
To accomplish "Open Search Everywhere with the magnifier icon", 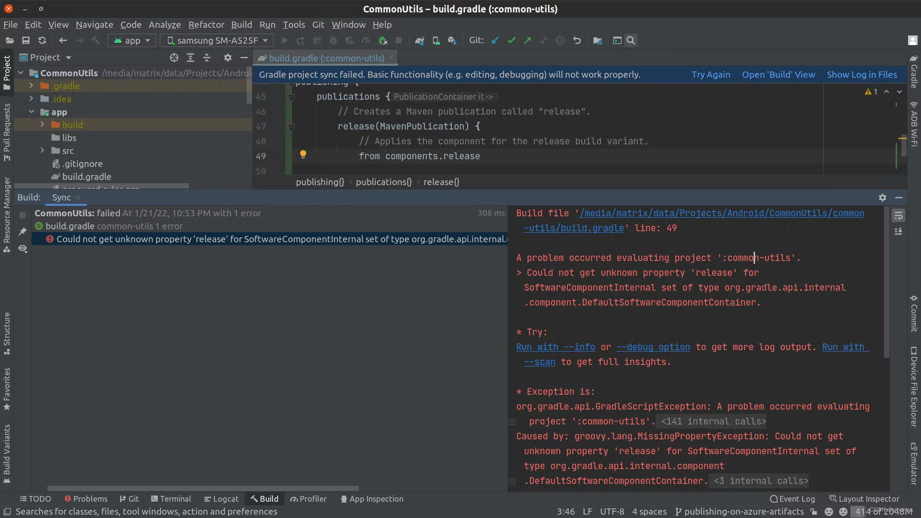I will pos(631,40).
